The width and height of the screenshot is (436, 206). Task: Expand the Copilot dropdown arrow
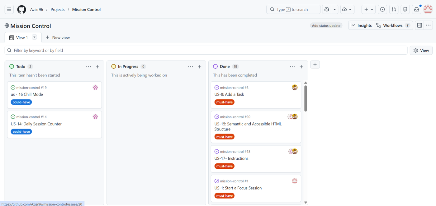pyautogui.click(x=335, y=9)
